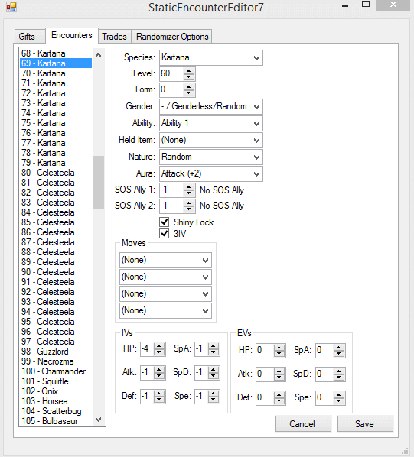Viewport: 414px width, 457px height.
Task: Minimize the StaticEncounterEditor7 window
Action: coord(345,5)
